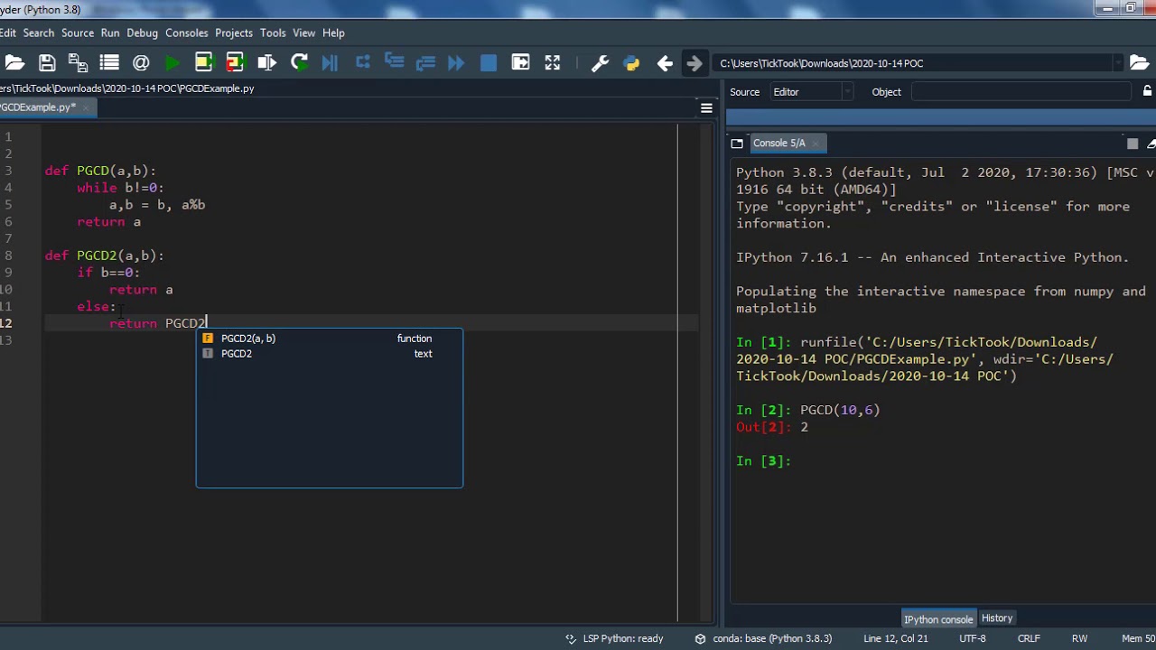1156x650 pixels.
Task: Continue debug execution
Action: tap(456, 62)
